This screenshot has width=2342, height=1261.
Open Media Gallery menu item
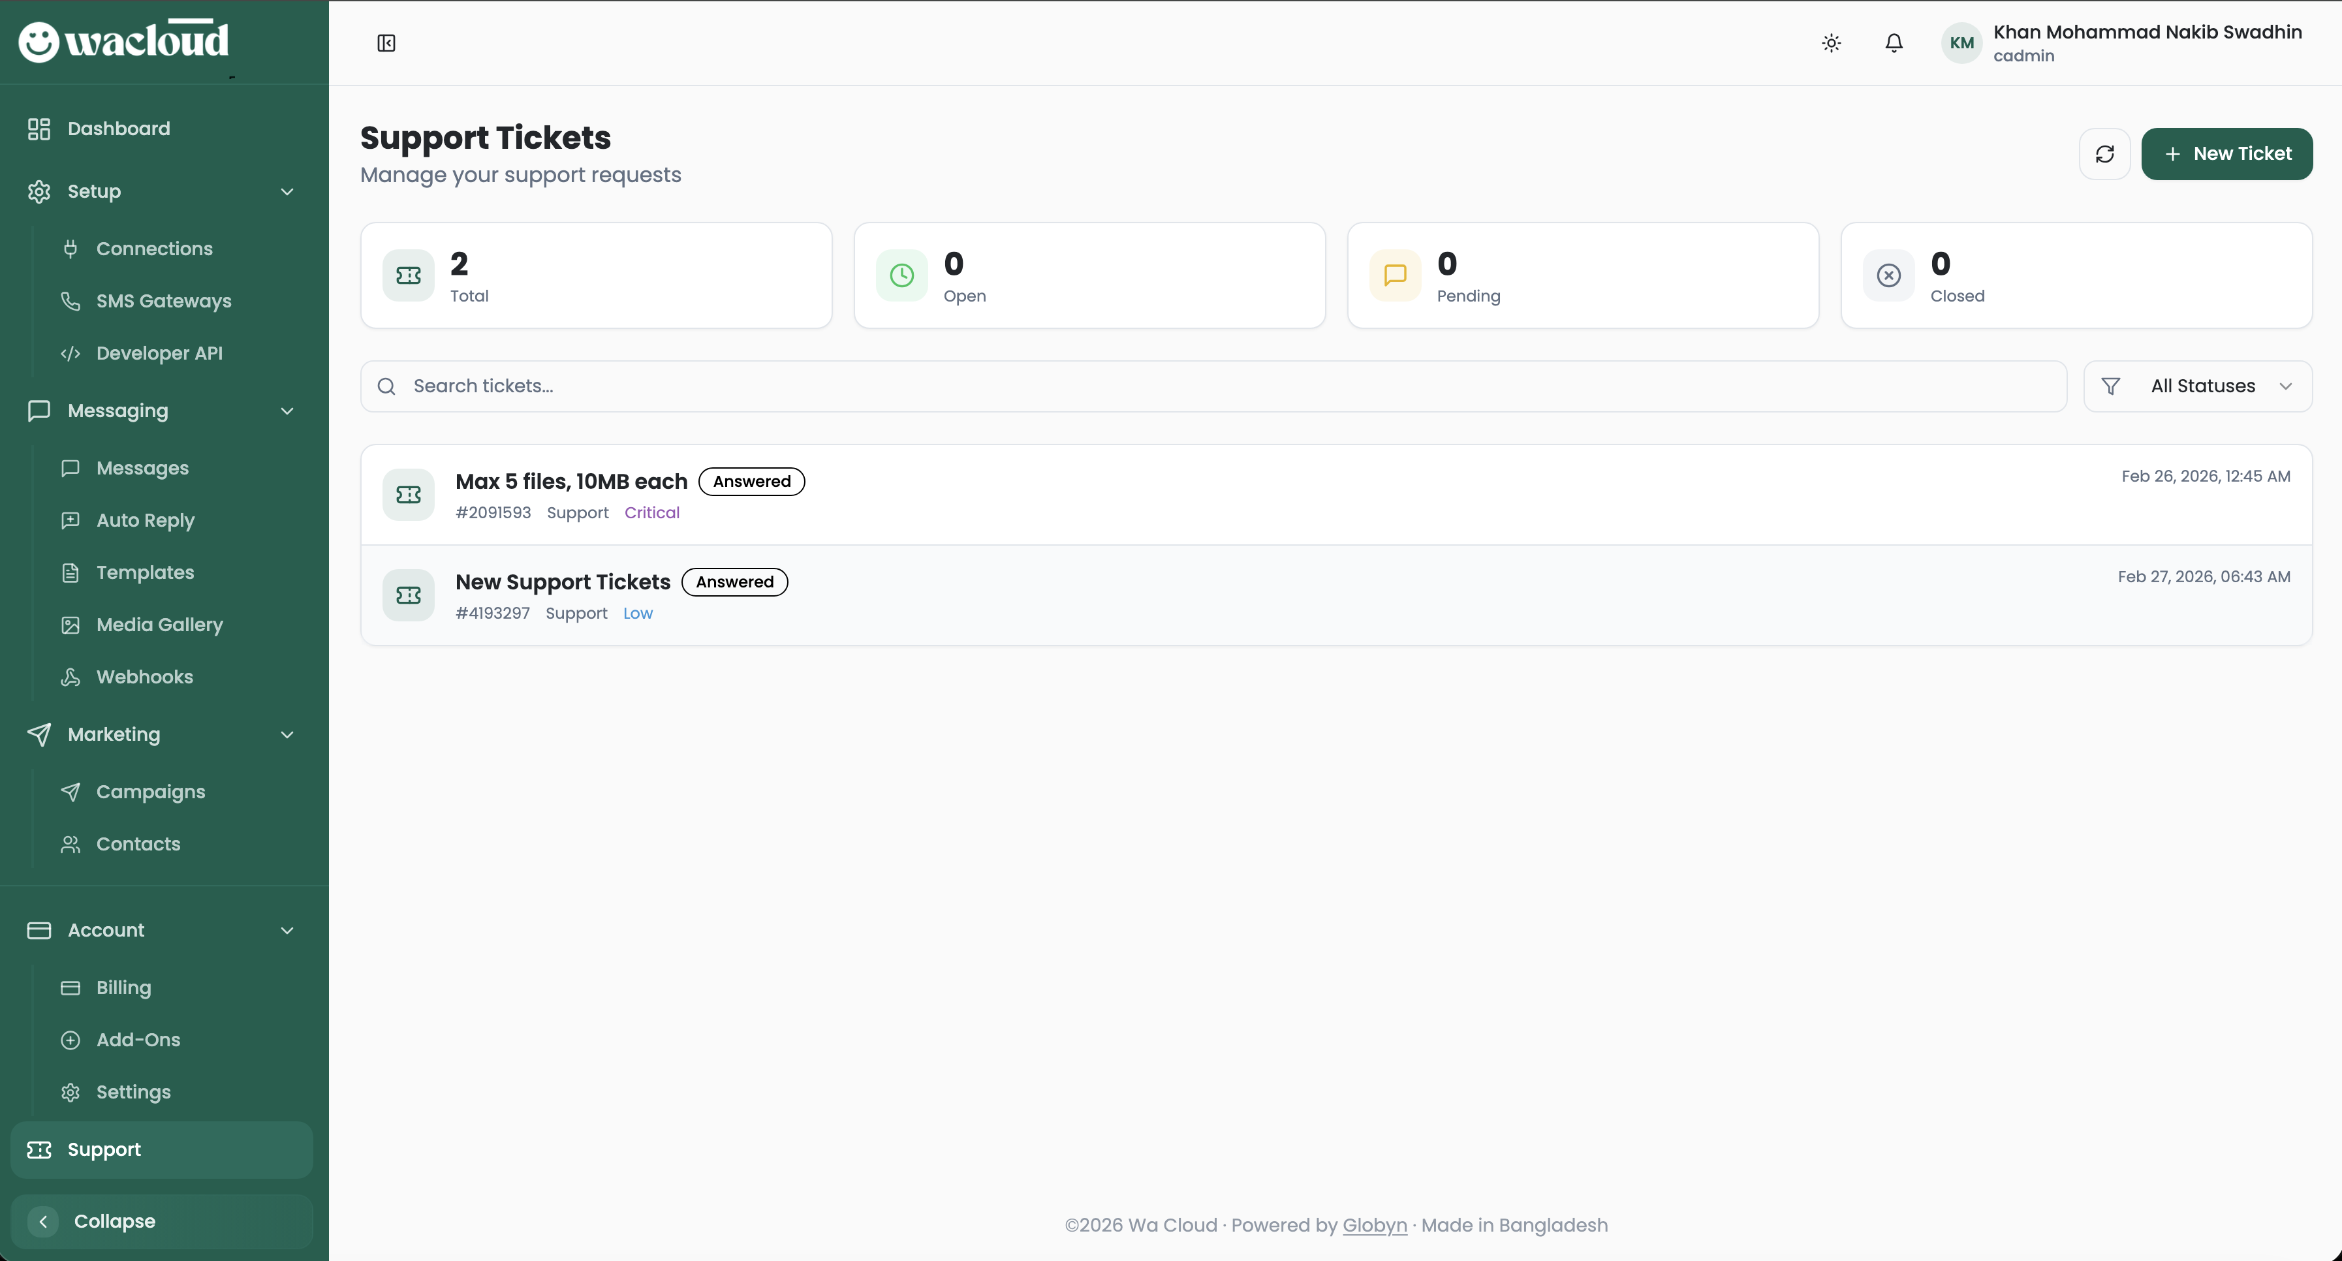(x=159, y=625)
